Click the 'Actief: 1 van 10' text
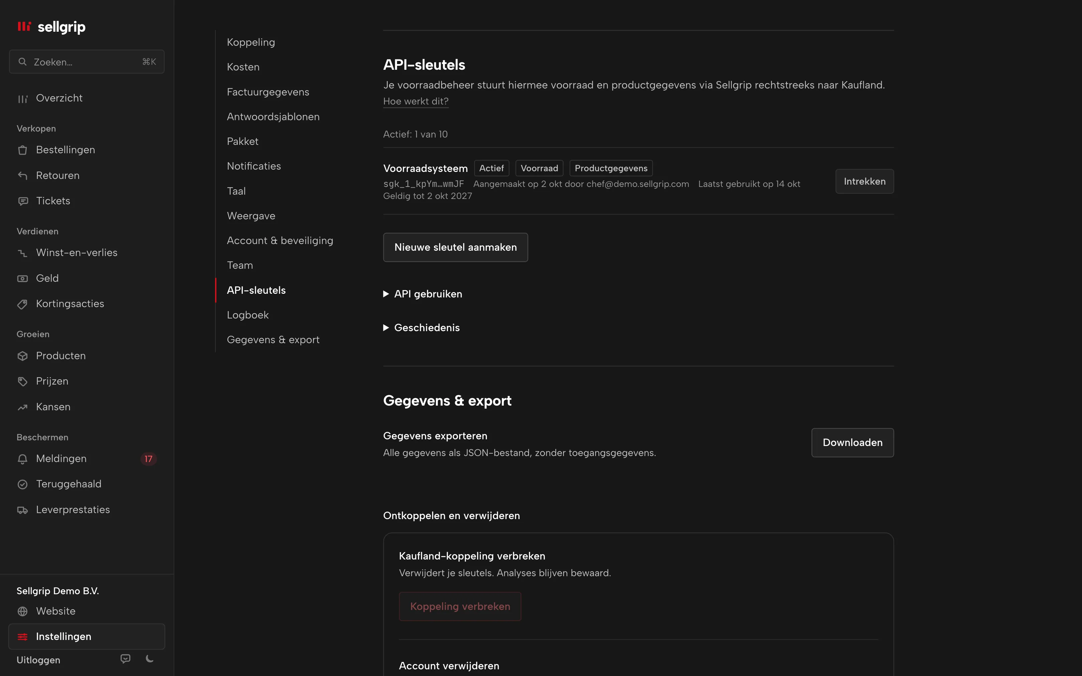 [x=415, y=134]
